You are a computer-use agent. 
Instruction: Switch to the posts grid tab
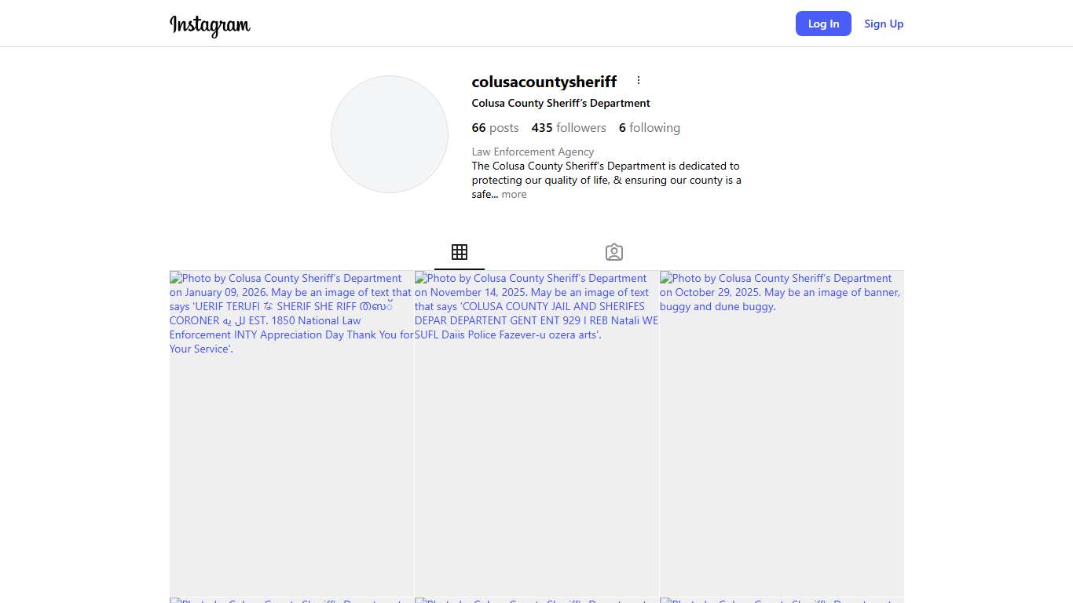click(x=460, y=252)
